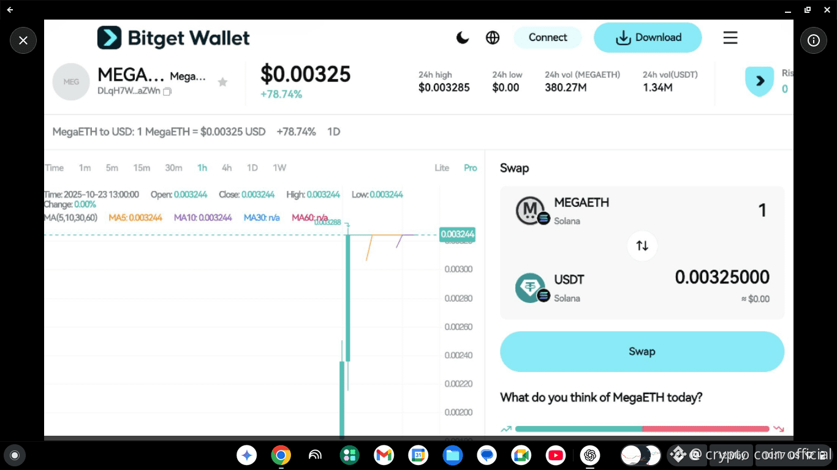This screenshot has width=837, height=470.
Task: Open YouTube from the shelf
Action: tap(556, 455)
